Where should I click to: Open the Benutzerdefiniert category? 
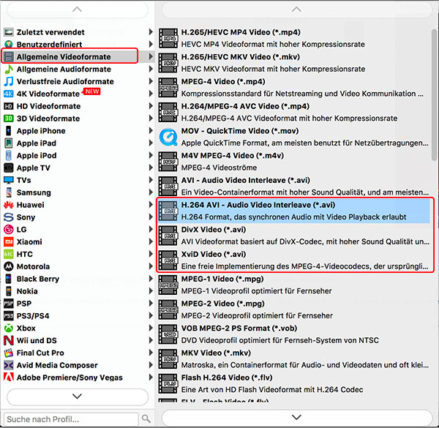[x=77, y=44]
